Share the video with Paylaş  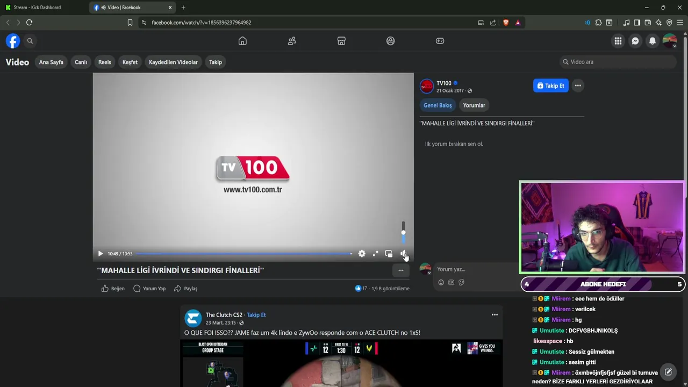[x=185, y=289]
